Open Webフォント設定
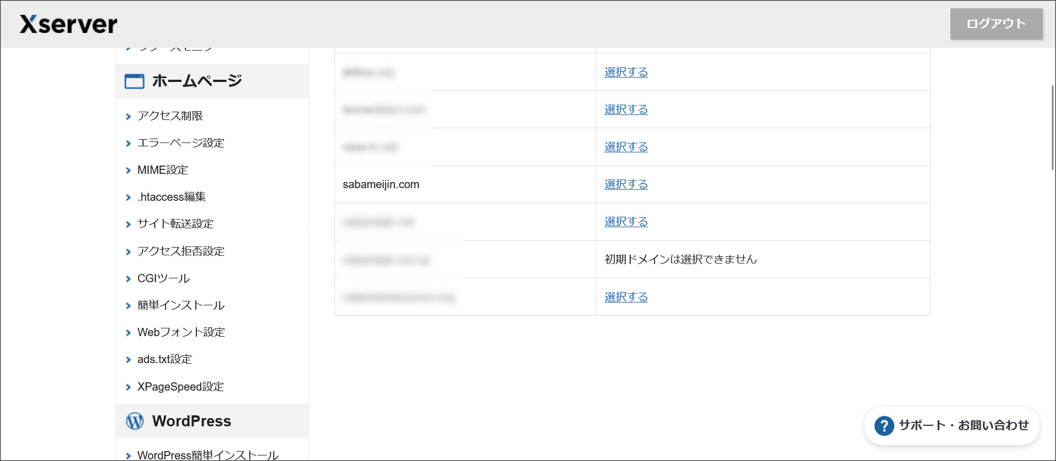1056x461 pixels. point(181,332)
